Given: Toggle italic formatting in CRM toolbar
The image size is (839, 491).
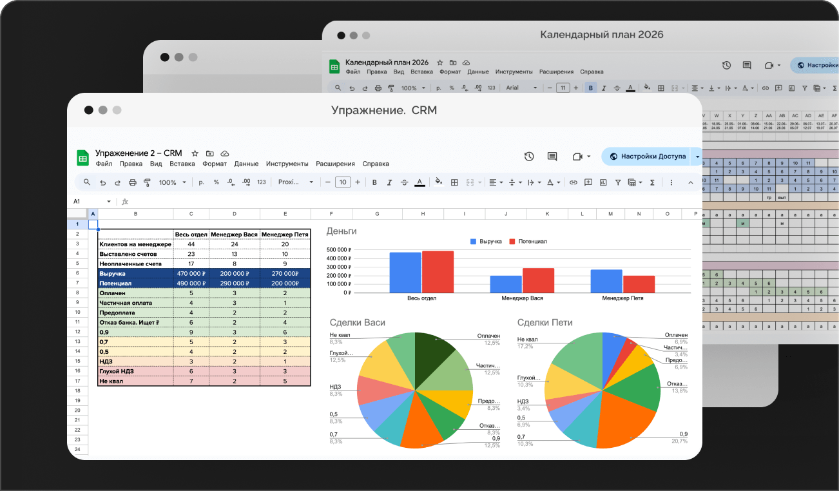Looking at the screenshot, I should click(389, 182).
